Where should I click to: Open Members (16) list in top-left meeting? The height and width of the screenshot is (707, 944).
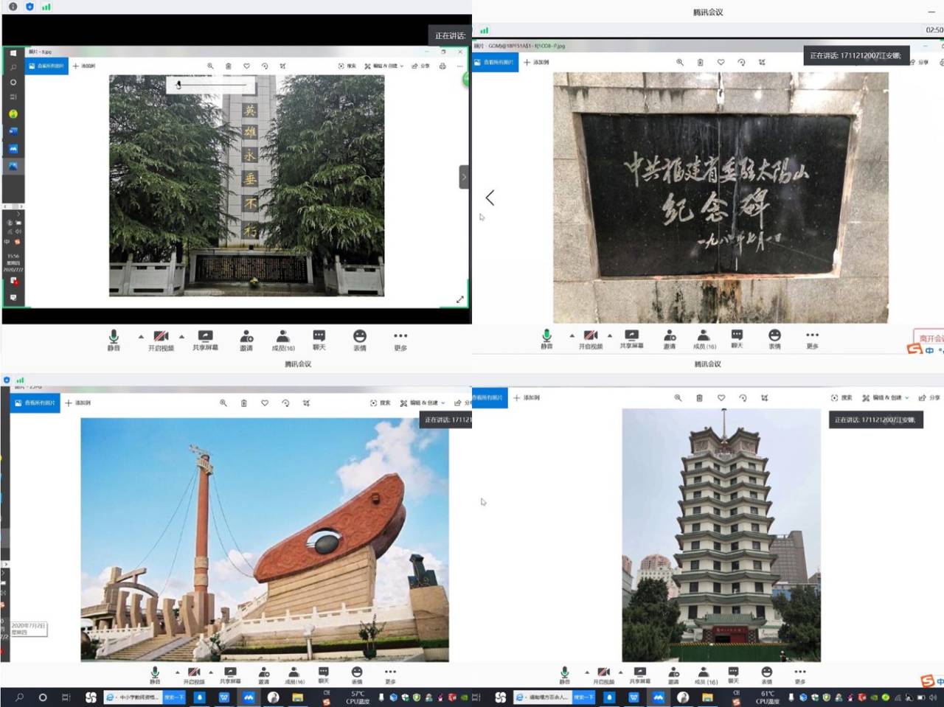[283, 338]
